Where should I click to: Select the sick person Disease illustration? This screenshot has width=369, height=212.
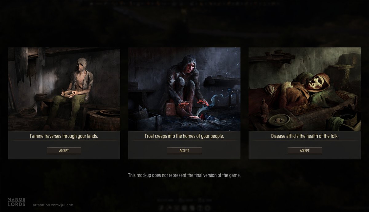[305, 89]
